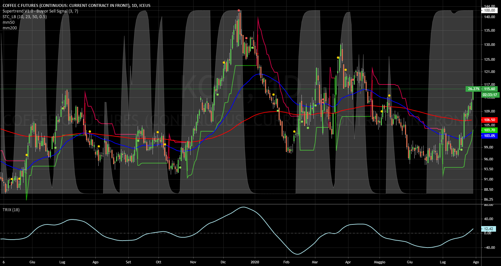Click the Feb month on time axis
The width and height of the screenshot is (501, 266).
click(x=287, y=262)
